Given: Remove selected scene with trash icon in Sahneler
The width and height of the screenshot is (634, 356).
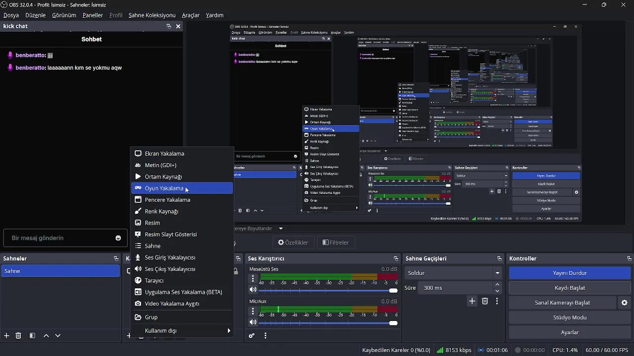Looking at the screenshot, I should coord(18,336).
